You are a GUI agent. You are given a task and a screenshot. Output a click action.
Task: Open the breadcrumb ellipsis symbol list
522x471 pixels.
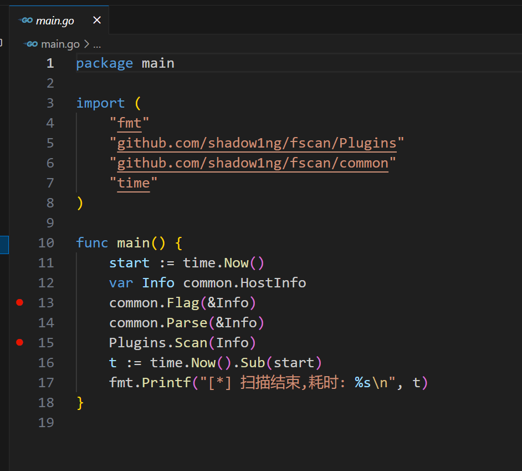pos(97,44)
